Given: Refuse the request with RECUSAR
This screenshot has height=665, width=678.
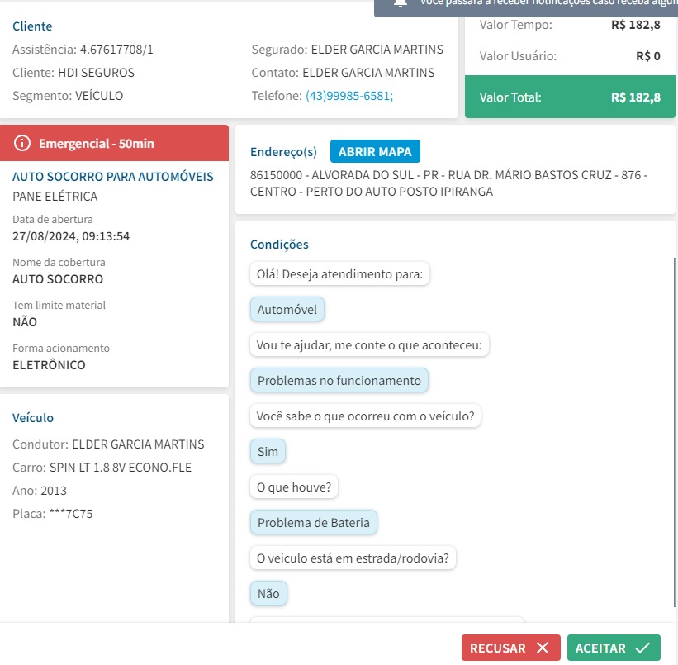Looking at the screenshot, I should coord(510,648).
